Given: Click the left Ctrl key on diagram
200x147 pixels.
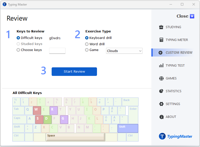Looking at the screenshot, I should click(18, 137).
